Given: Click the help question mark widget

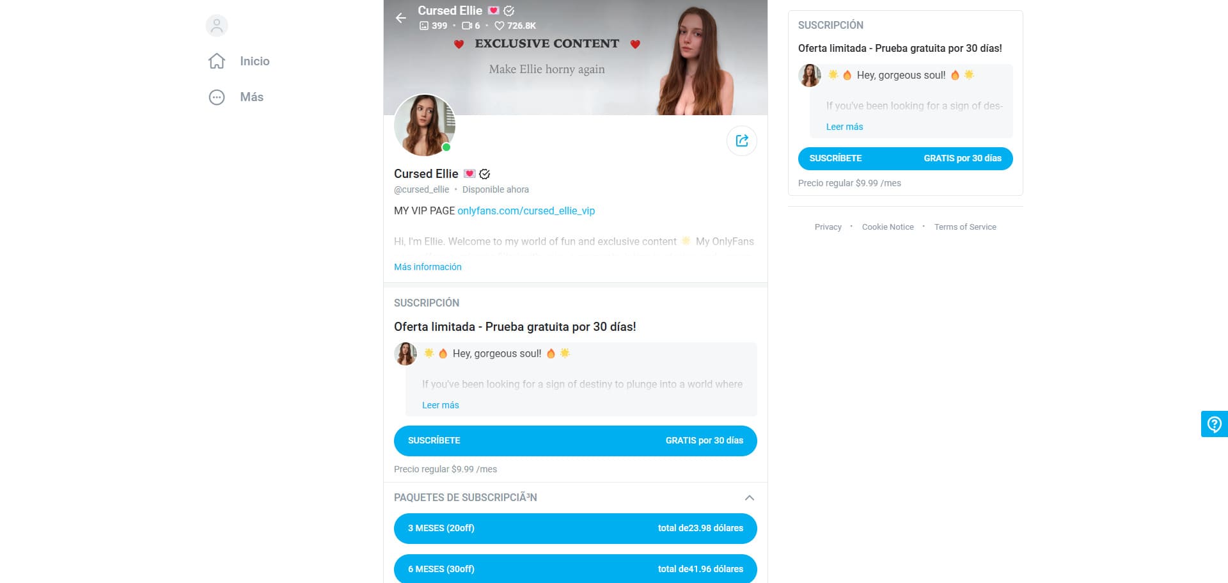Looking at the screenshot, I should click(x=1214, y=424).
